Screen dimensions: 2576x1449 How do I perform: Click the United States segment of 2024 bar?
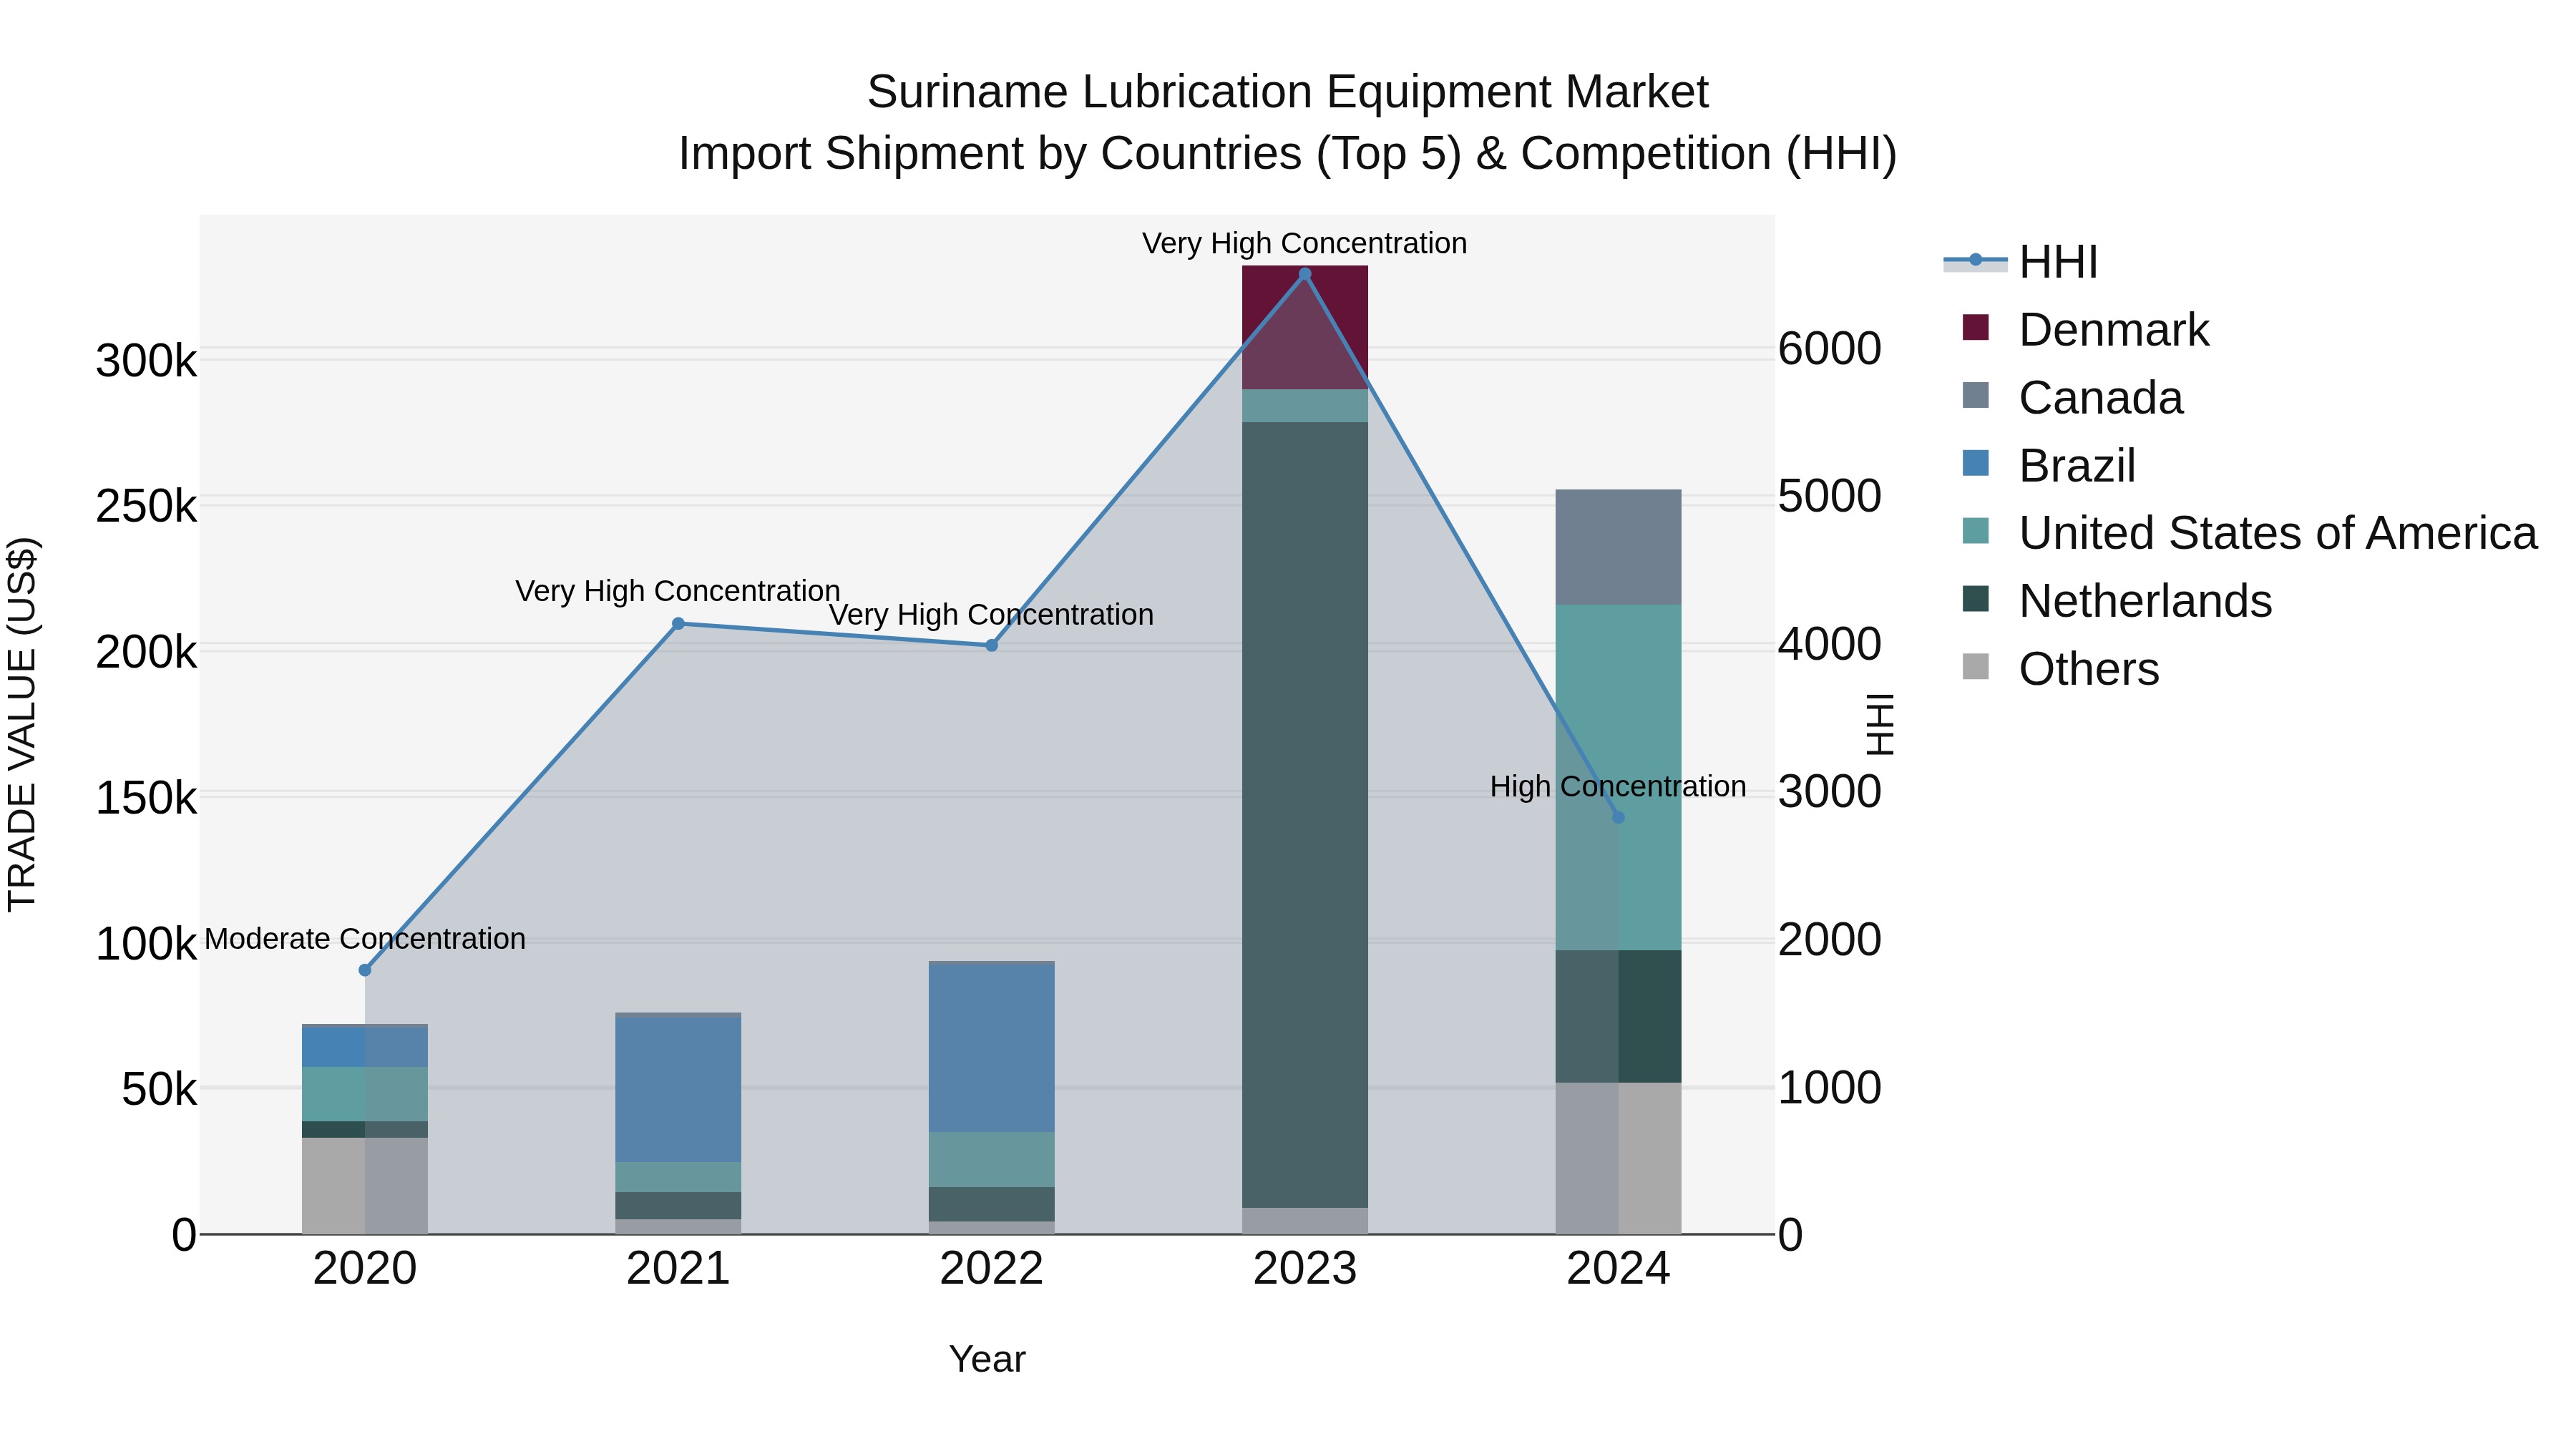click(1619, 778)
